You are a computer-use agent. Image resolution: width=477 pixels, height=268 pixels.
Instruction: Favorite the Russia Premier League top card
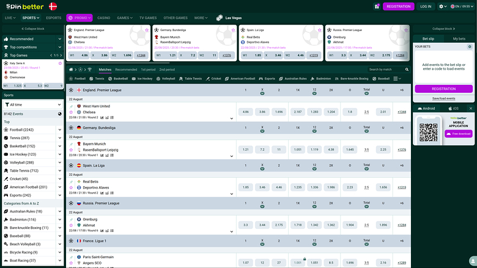406,30
